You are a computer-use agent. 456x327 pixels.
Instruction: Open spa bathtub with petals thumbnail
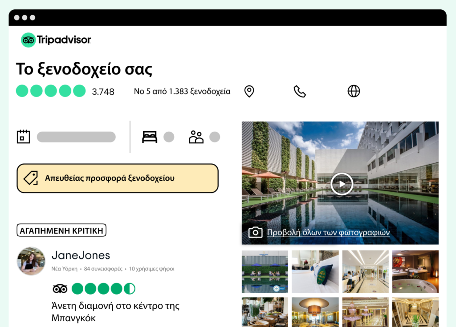(x=415, y=271)
